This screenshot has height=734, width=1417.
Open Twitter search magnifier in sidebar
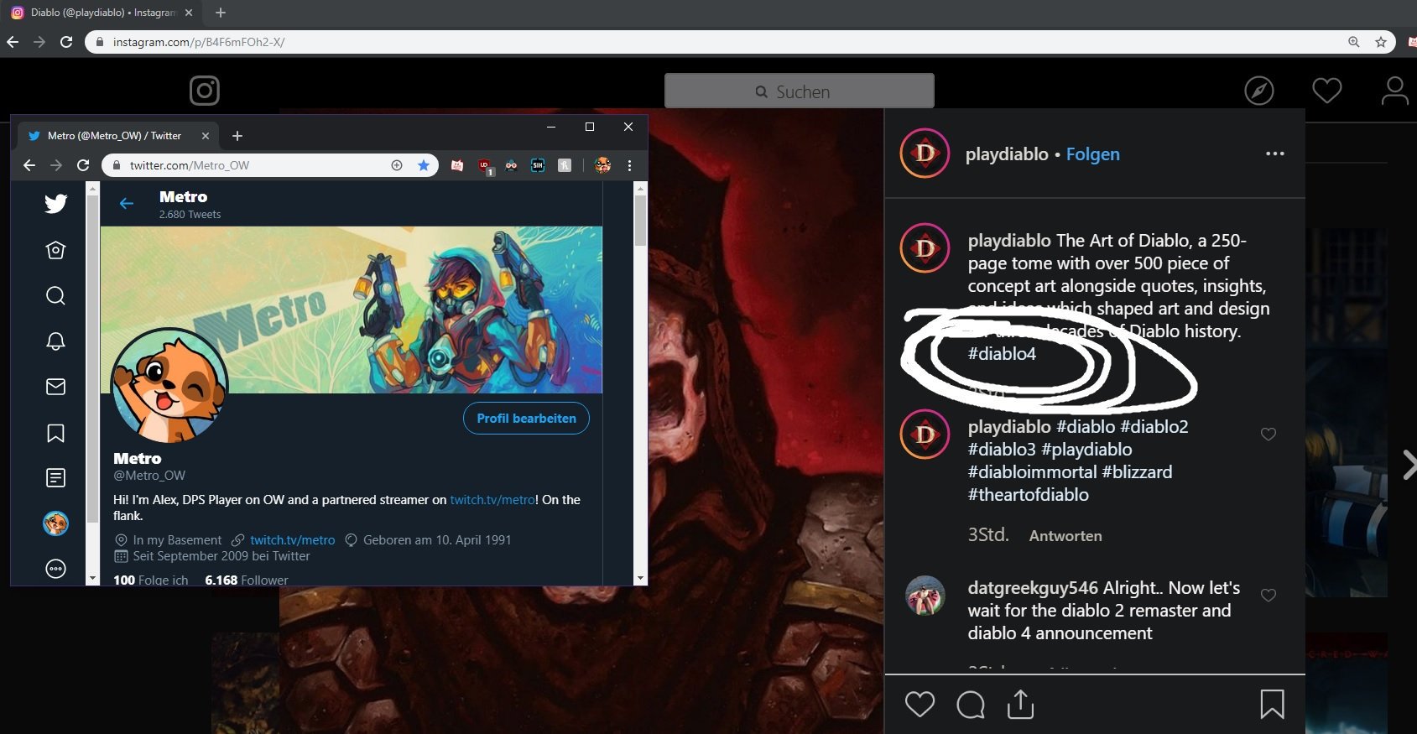(x=55, y=295)
